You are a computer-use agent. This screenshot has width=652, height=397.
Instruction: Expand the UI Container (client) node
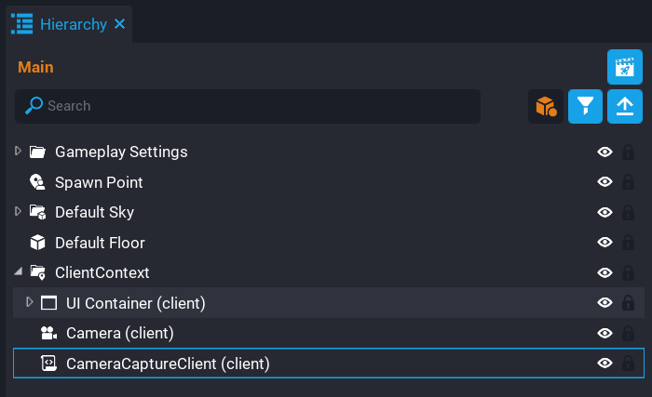tap(30, 302)
